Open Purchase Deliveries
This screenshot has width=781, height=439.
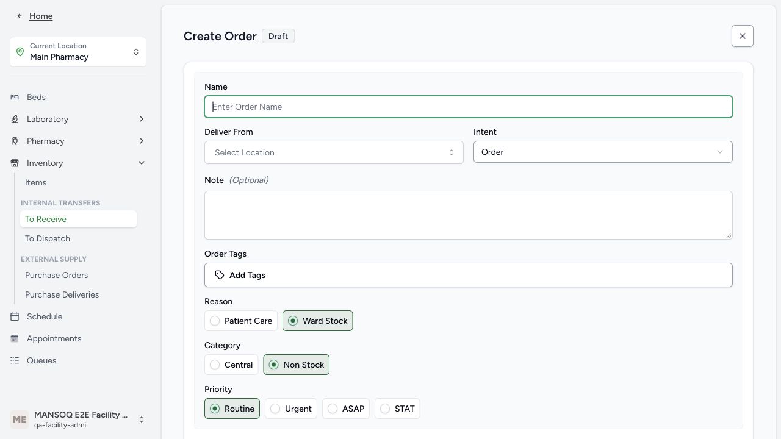pos(78,294)
